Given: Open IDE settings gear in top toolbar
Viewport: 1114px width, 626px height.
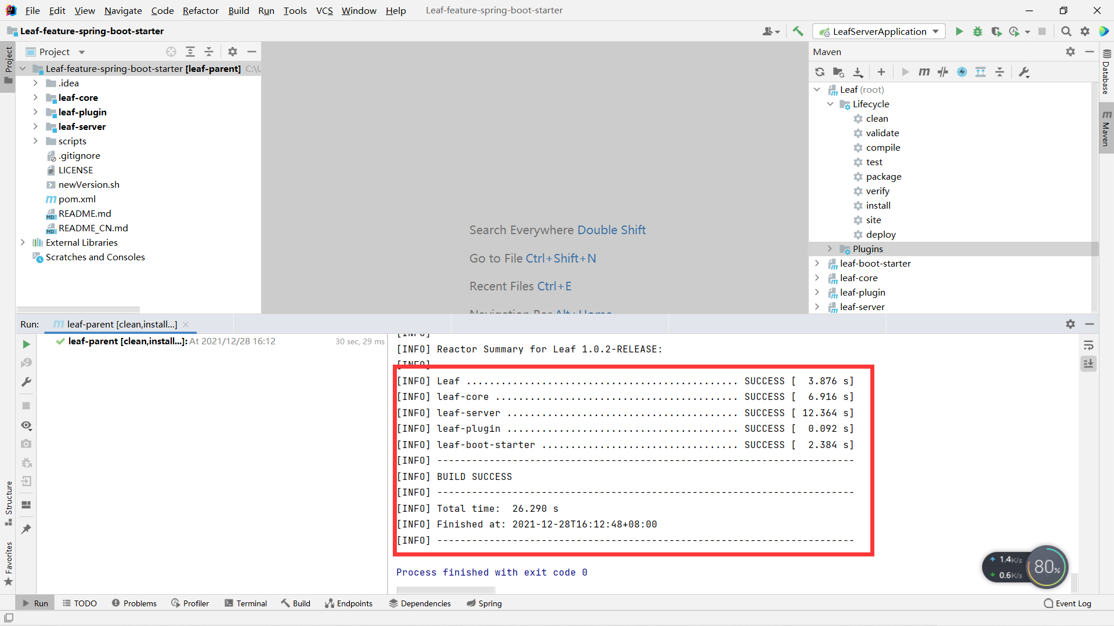Looking at the screenshot, I should (1084, 31).
